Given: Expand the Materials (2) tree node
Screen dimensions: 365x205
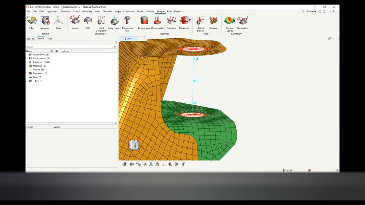Looking at the screenshot, I should (27, 66).
